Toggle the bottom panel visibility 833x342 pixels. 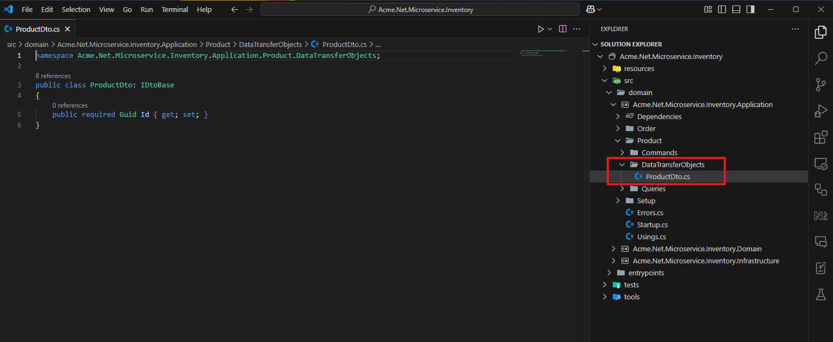click(x=736, y=9)
